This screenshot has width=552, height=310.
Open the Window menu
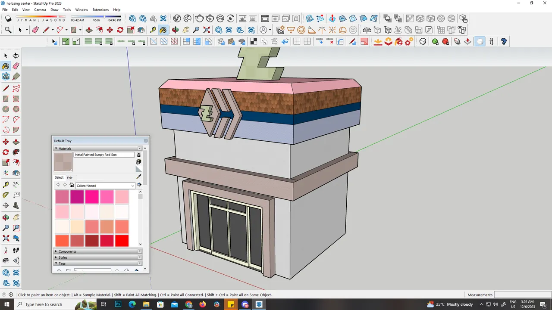(x=82, y=9)
